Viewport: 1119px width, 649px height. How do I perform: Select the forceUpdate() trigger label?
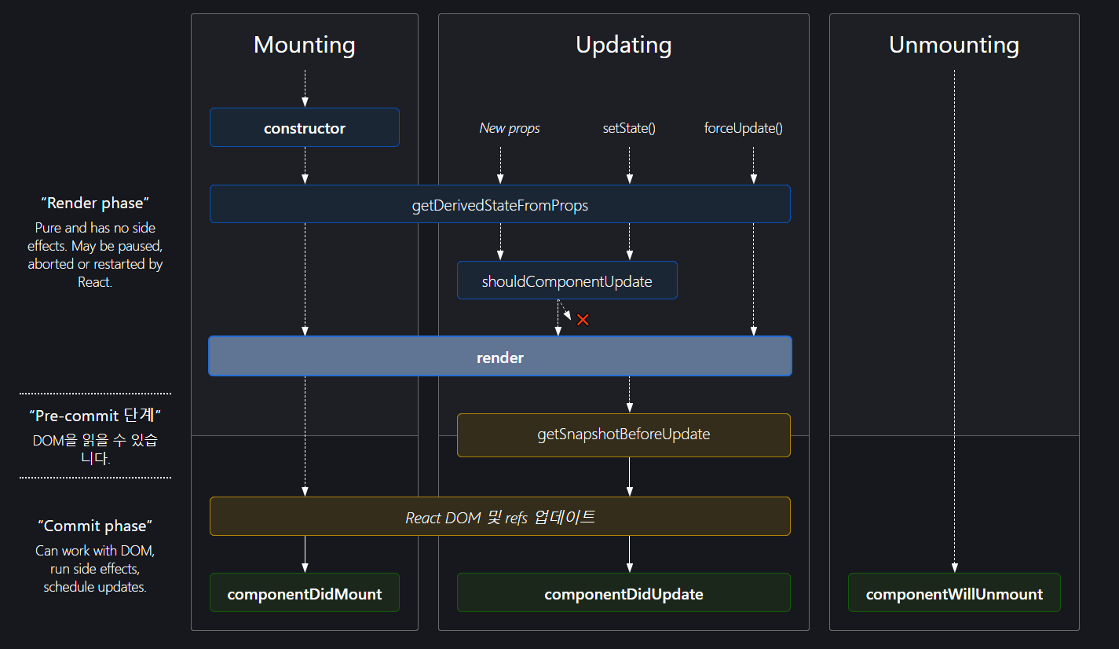(743, 128)
